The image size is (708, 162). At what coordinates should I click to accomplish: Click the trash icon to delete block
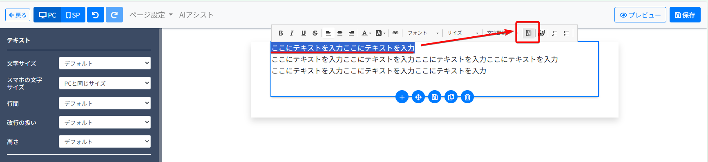[467, 97]
